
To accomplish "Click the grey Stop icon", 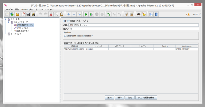I will tap(97, 14).
